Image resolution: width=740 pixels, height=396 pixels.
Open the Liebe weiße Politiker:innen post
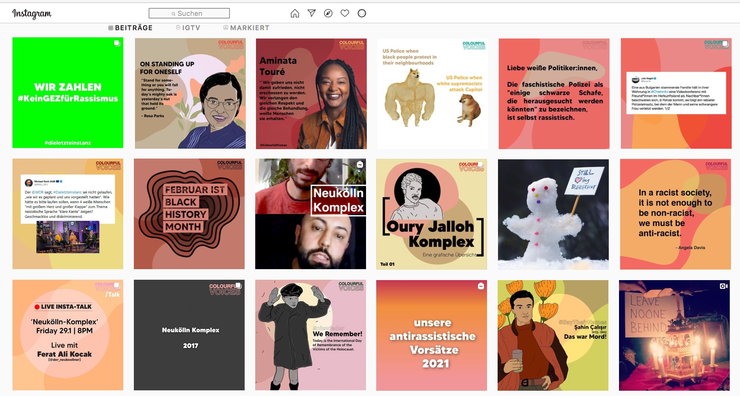[x=554, y=94]
